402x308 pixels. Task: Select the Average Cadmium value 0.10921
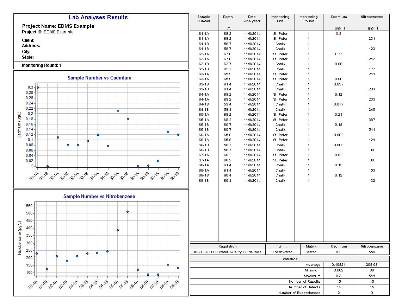point(339,264)
